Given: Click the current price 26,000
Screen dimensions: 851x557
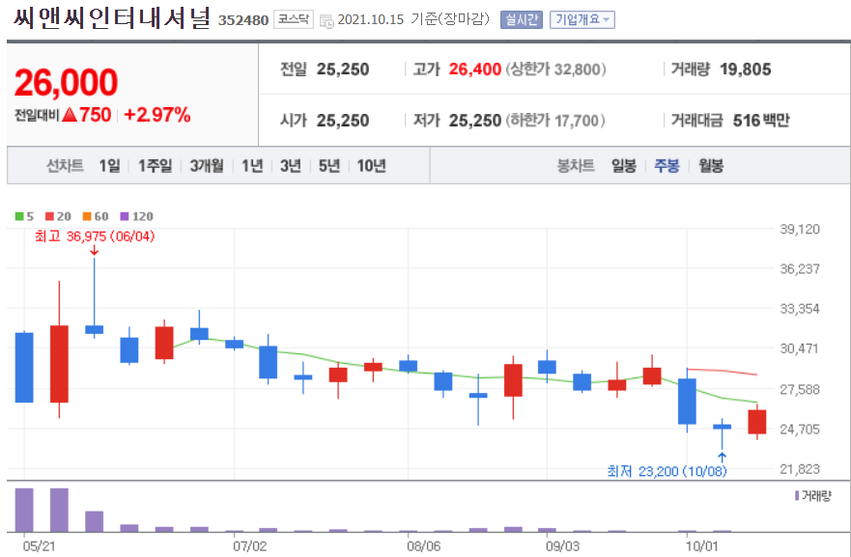Looking at the screenshot, I should [x=66, y=82].
